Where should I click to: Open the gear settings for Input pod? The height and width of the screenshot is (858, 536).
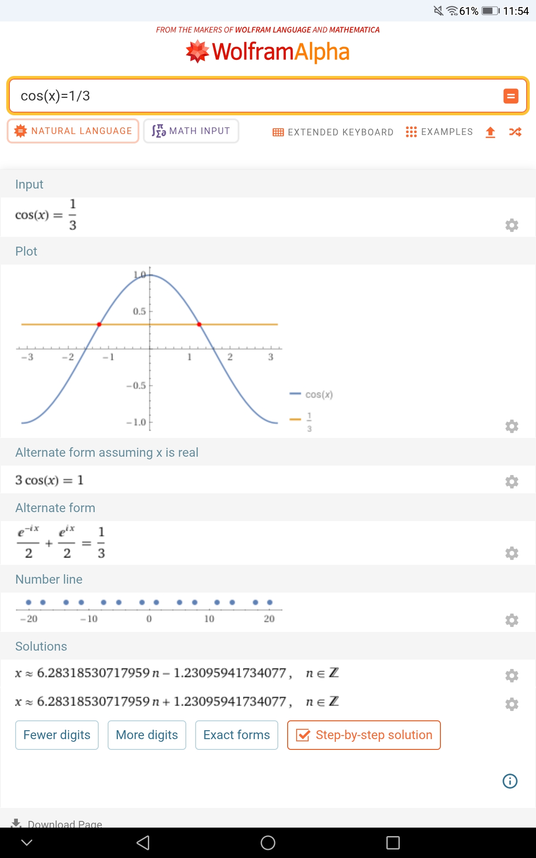511,225
